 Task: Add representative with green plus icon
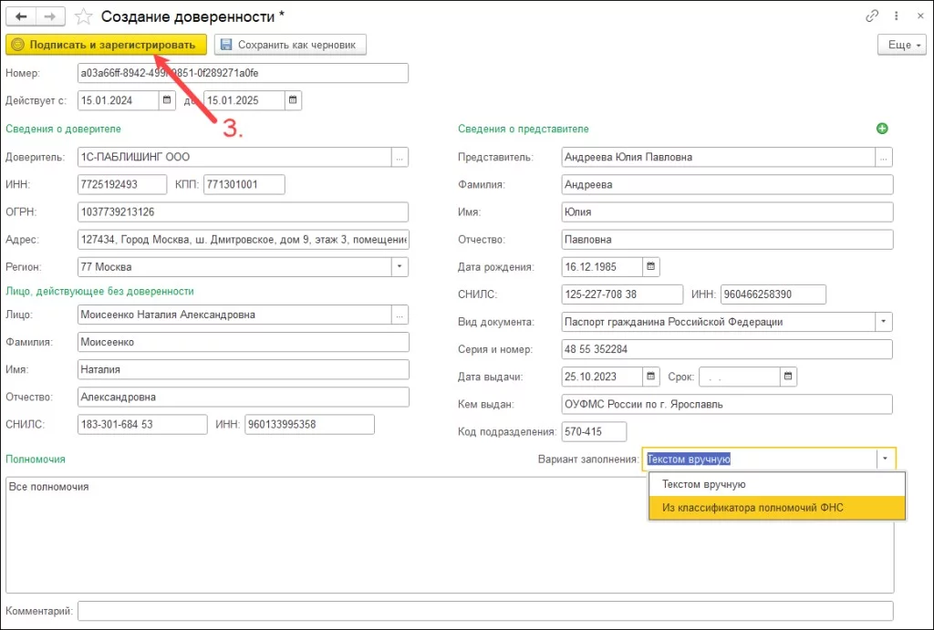(x=882, y=129)
